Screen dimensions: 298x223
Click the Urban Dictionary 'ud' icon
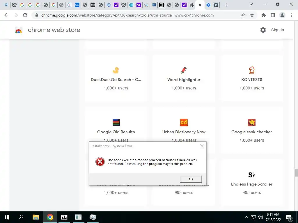(x=184, y=123)
